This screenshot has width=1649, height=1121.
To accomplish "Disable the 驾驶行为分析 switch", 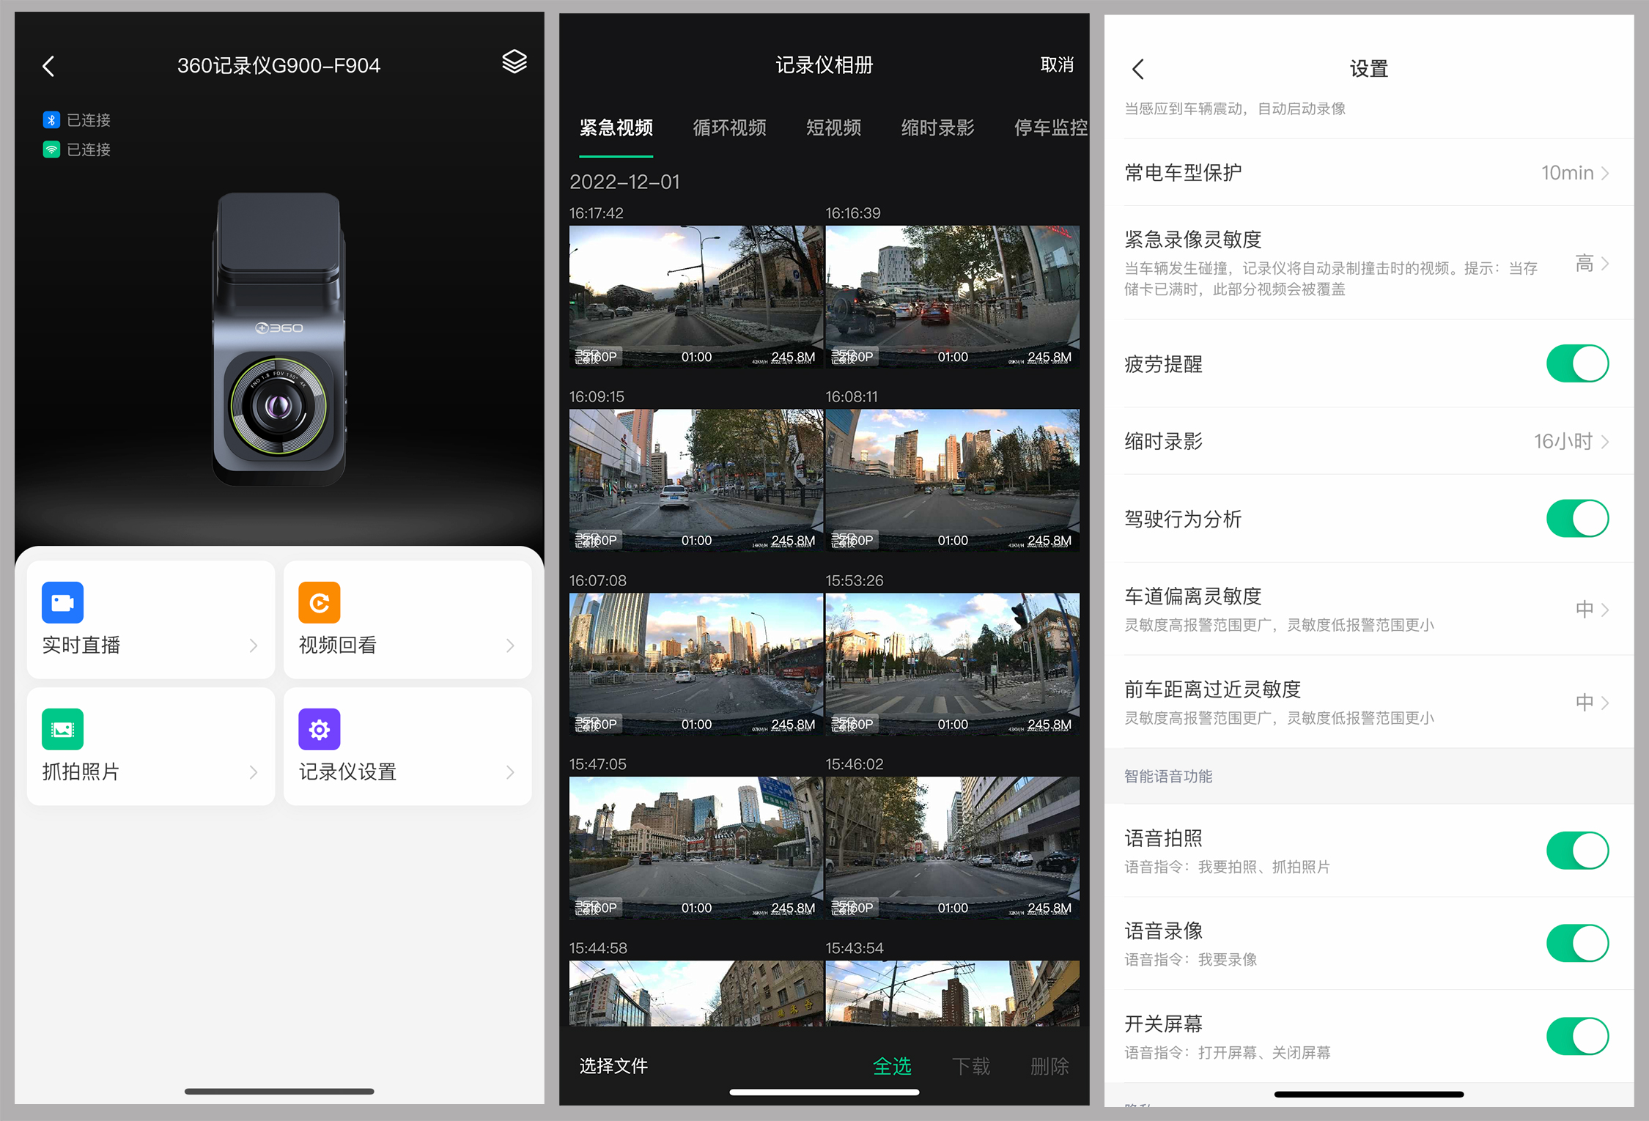I will [x=1576, y=519].
